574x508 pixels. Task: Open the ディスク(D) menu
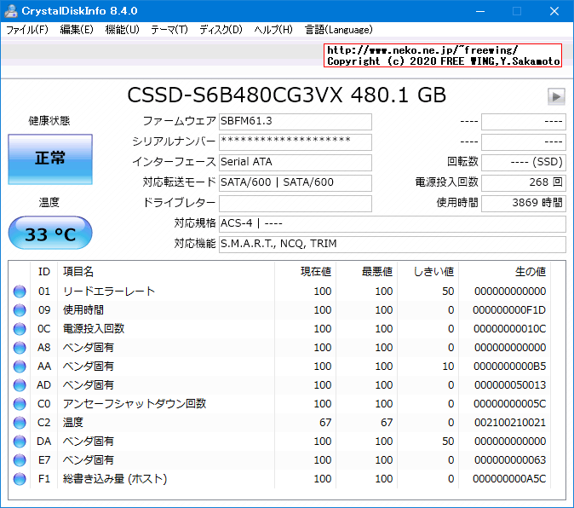click(221, 30)
